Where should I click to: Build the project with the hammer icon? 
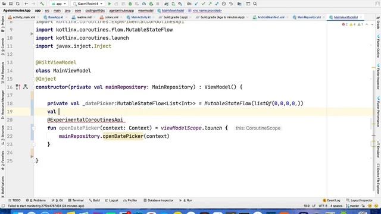tap(42, 4)
